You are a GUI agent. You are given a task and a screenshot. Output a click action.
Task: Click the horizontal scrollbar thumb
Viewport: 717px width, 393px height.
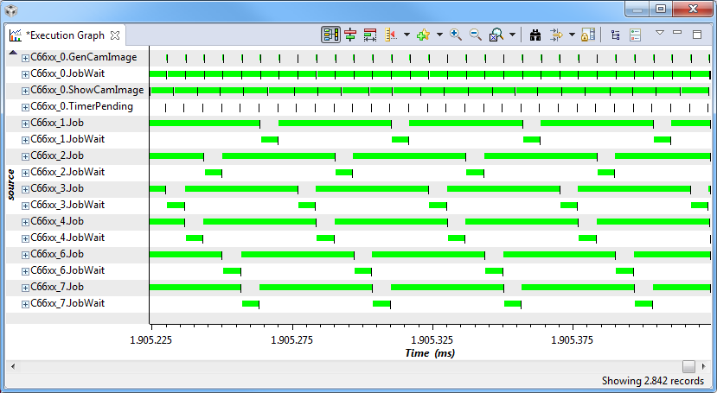pyautogui.click(x=688, y=366)
